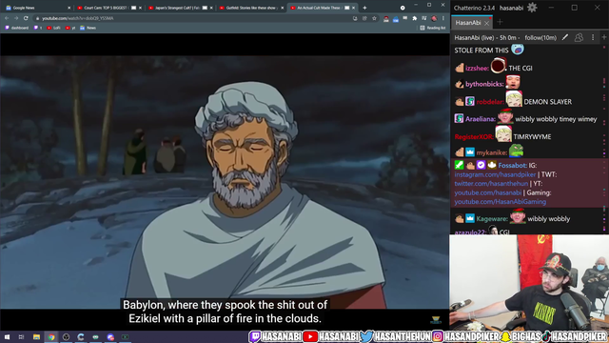609x343 pixels.
Task: Add a new split in Chatterino
Action: coord(604,37)
